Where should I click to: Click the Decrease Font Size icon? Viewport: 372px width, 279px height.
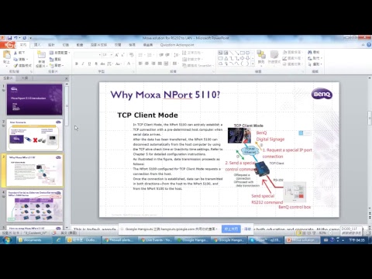tap(122, 55)
